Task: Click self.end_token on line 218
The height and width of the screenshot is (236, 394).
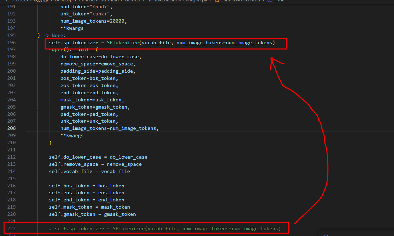Action: [x=69, y=200]
